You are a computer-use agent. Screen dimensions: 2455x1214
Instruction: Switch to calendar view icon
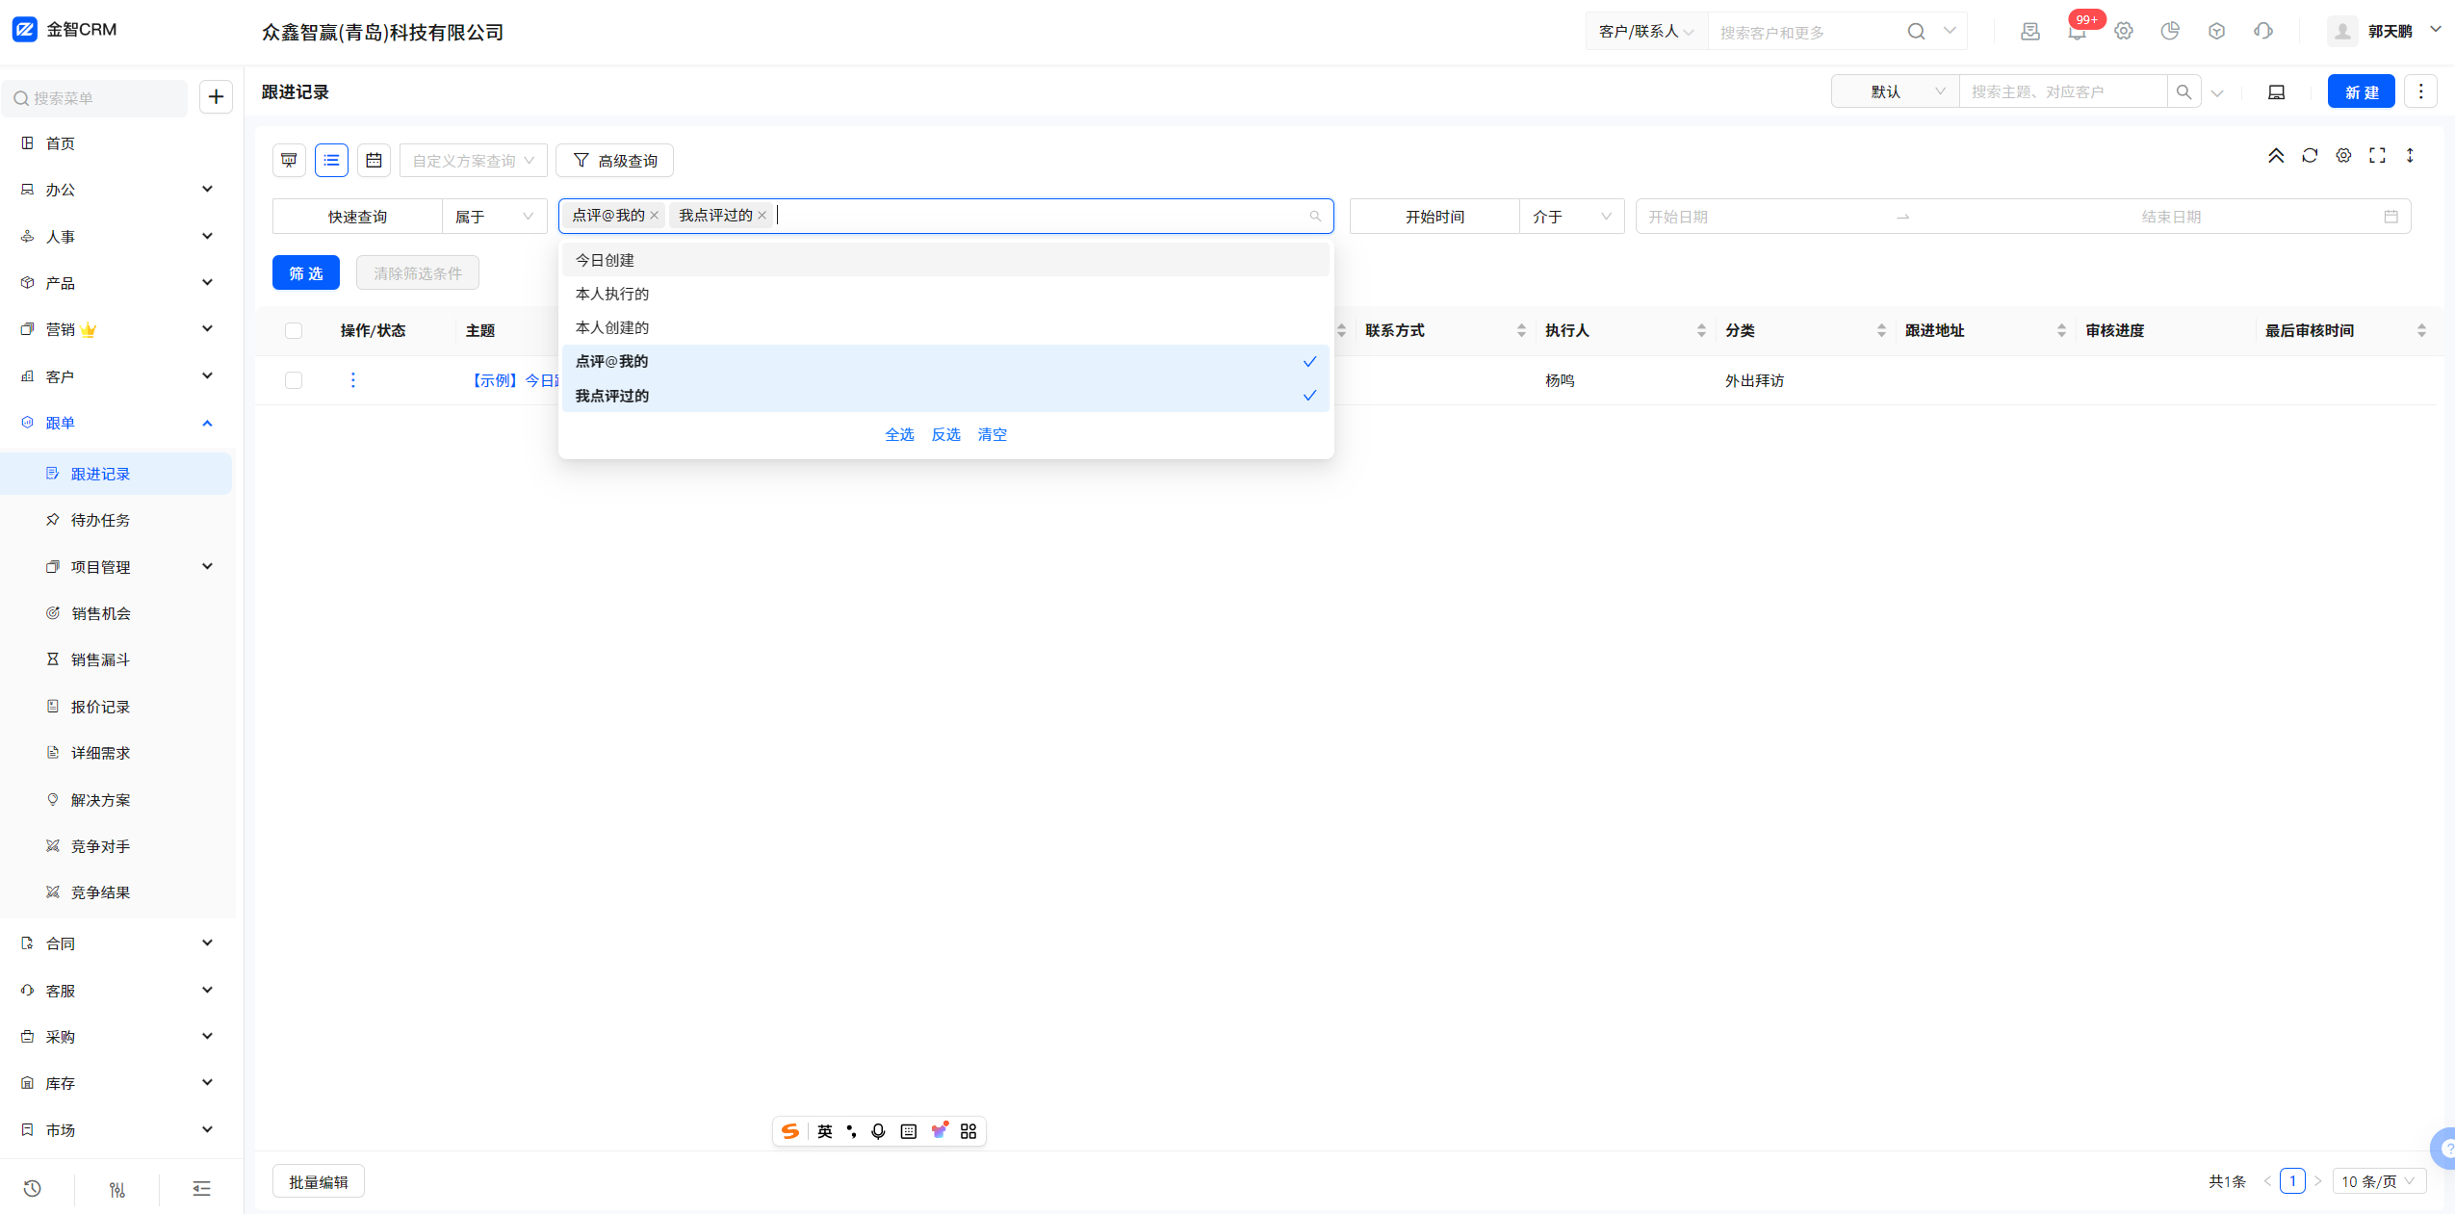click(374, 160)
